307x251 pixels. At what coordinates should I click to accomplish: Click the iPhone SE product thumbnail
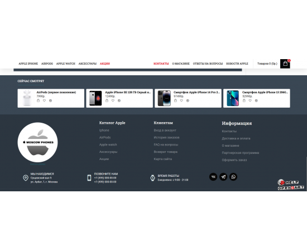tap(95, 98)
